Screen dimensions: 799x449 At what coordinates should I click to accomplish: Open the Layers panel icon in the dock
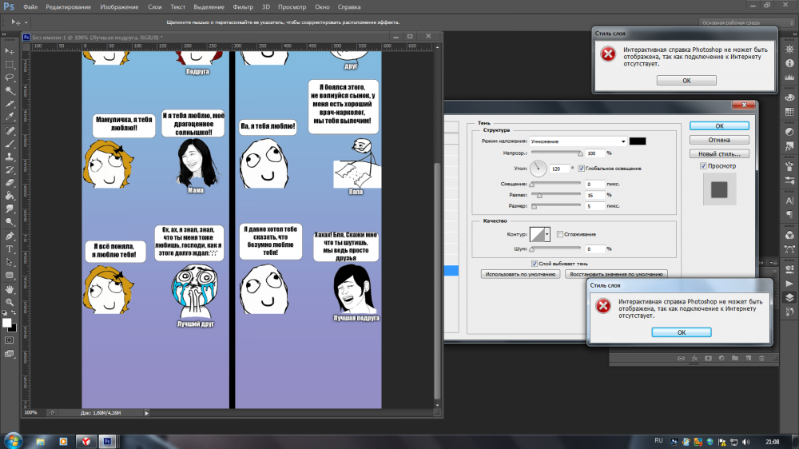789,298
